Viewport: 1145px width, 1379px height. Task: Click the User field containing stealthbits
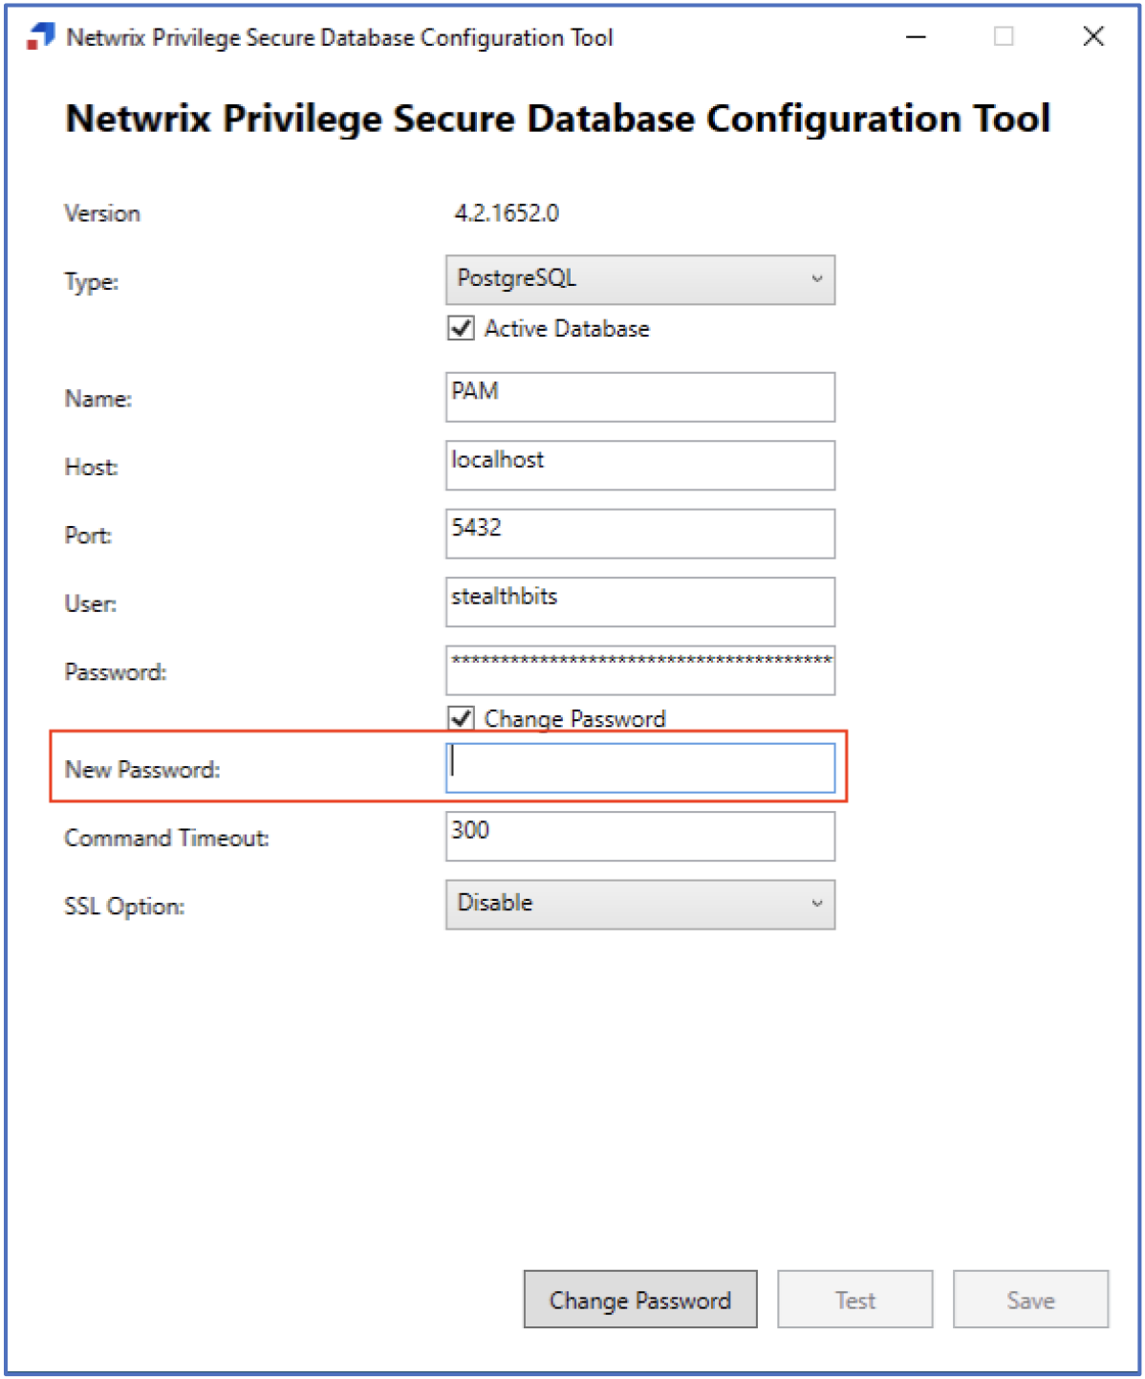pos(639,602)
